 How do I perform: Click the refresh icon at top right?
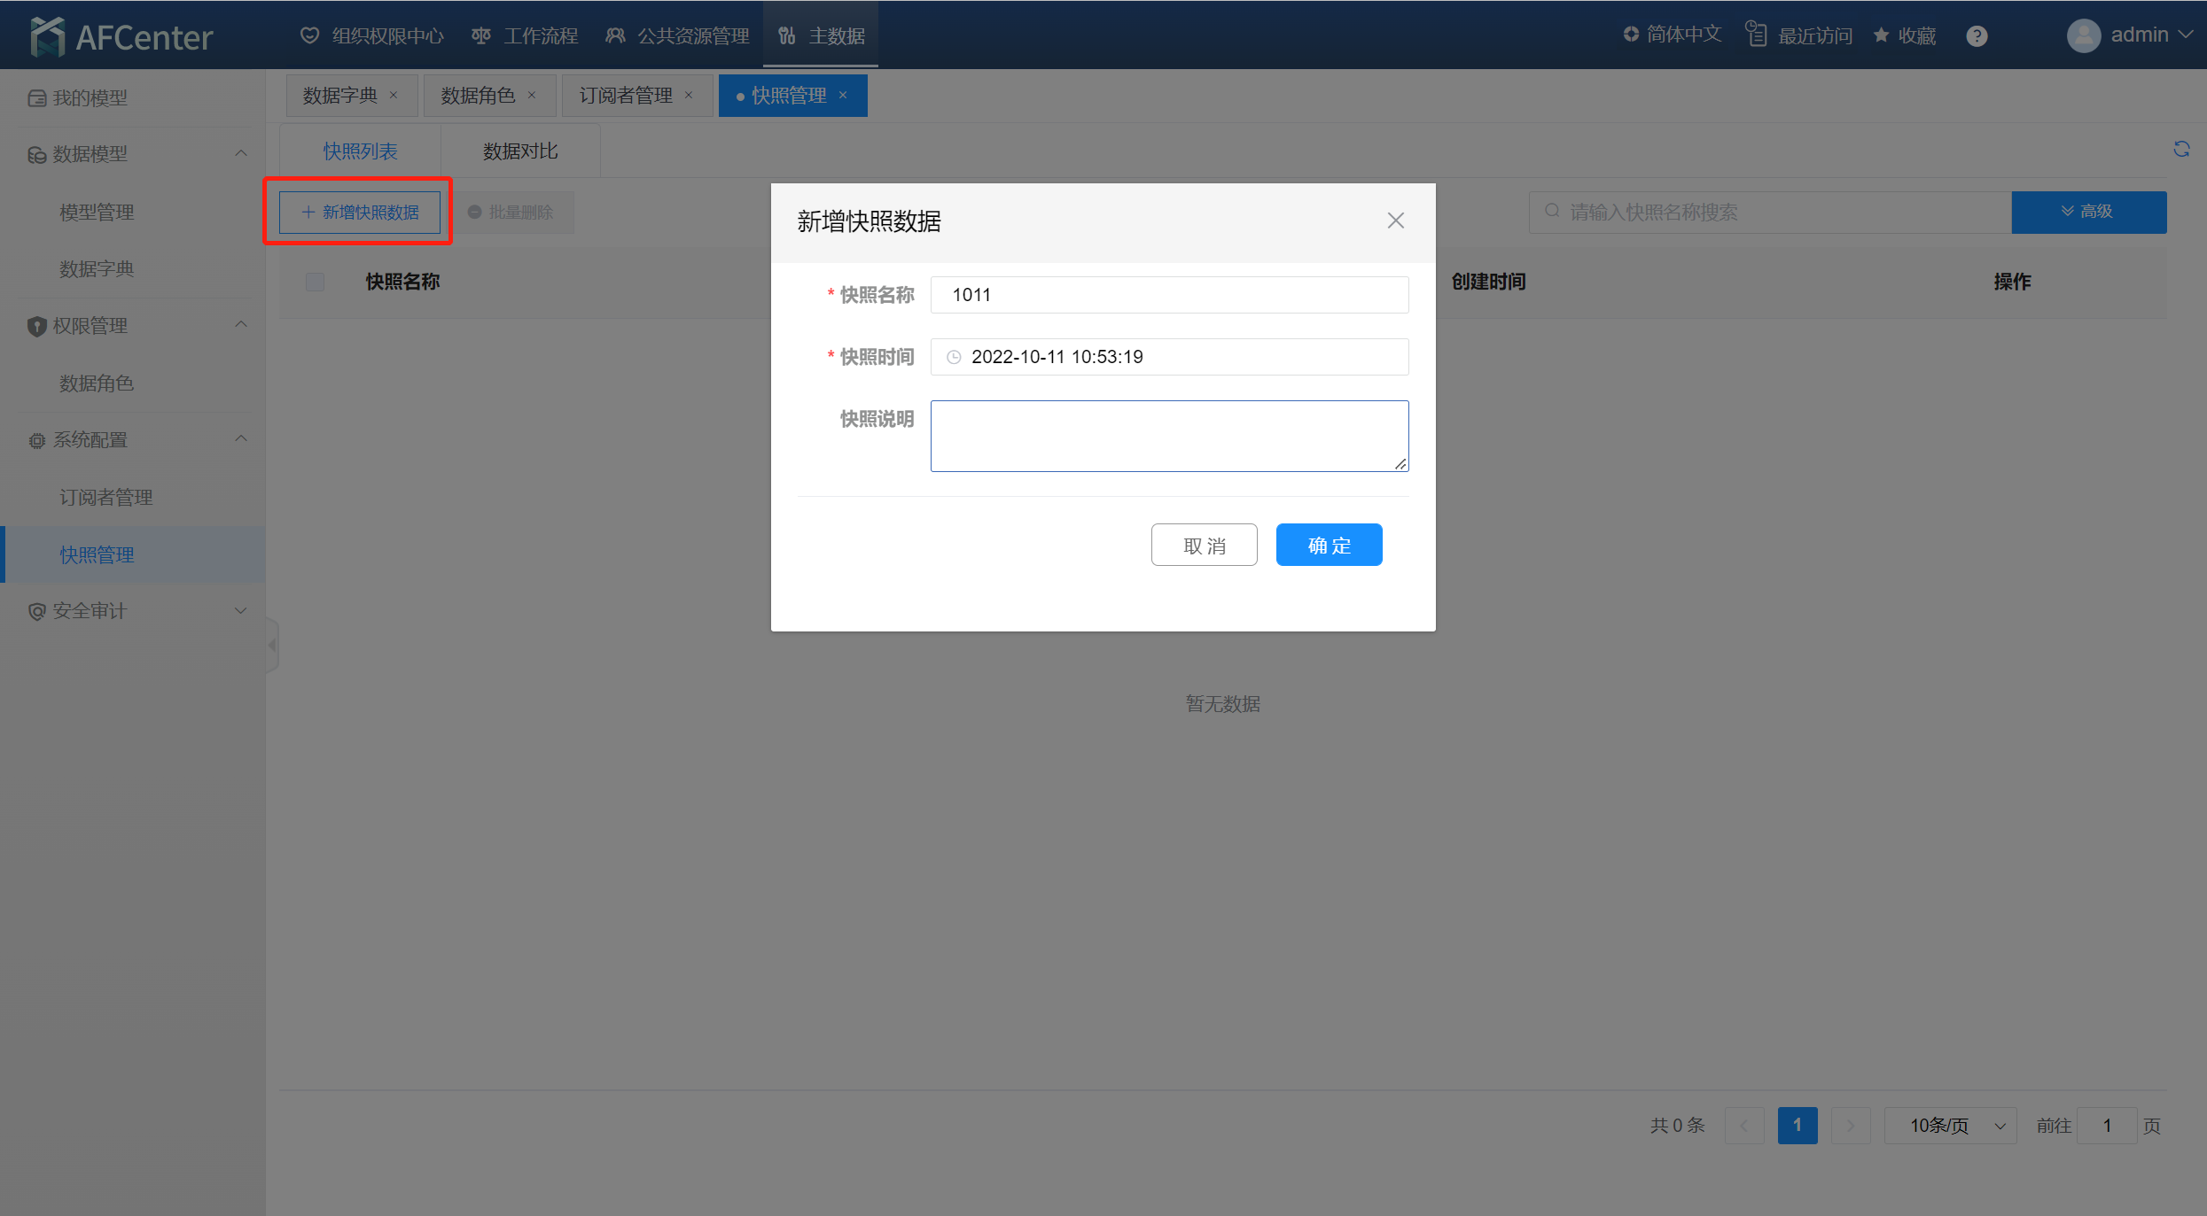(x=2181, y=149)
